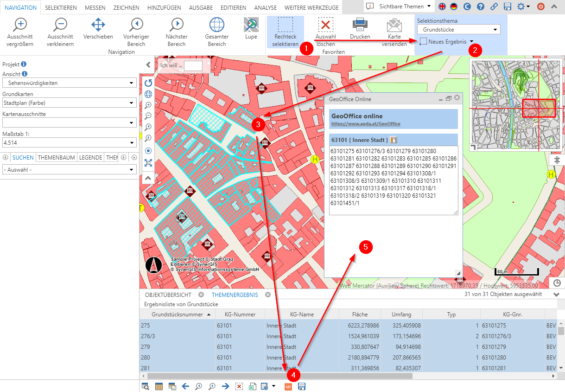Screen dimensions: 565x392
Task: Open the Selektionsthema Grundstücke dropdown
Action: click(x=458, y=30)
